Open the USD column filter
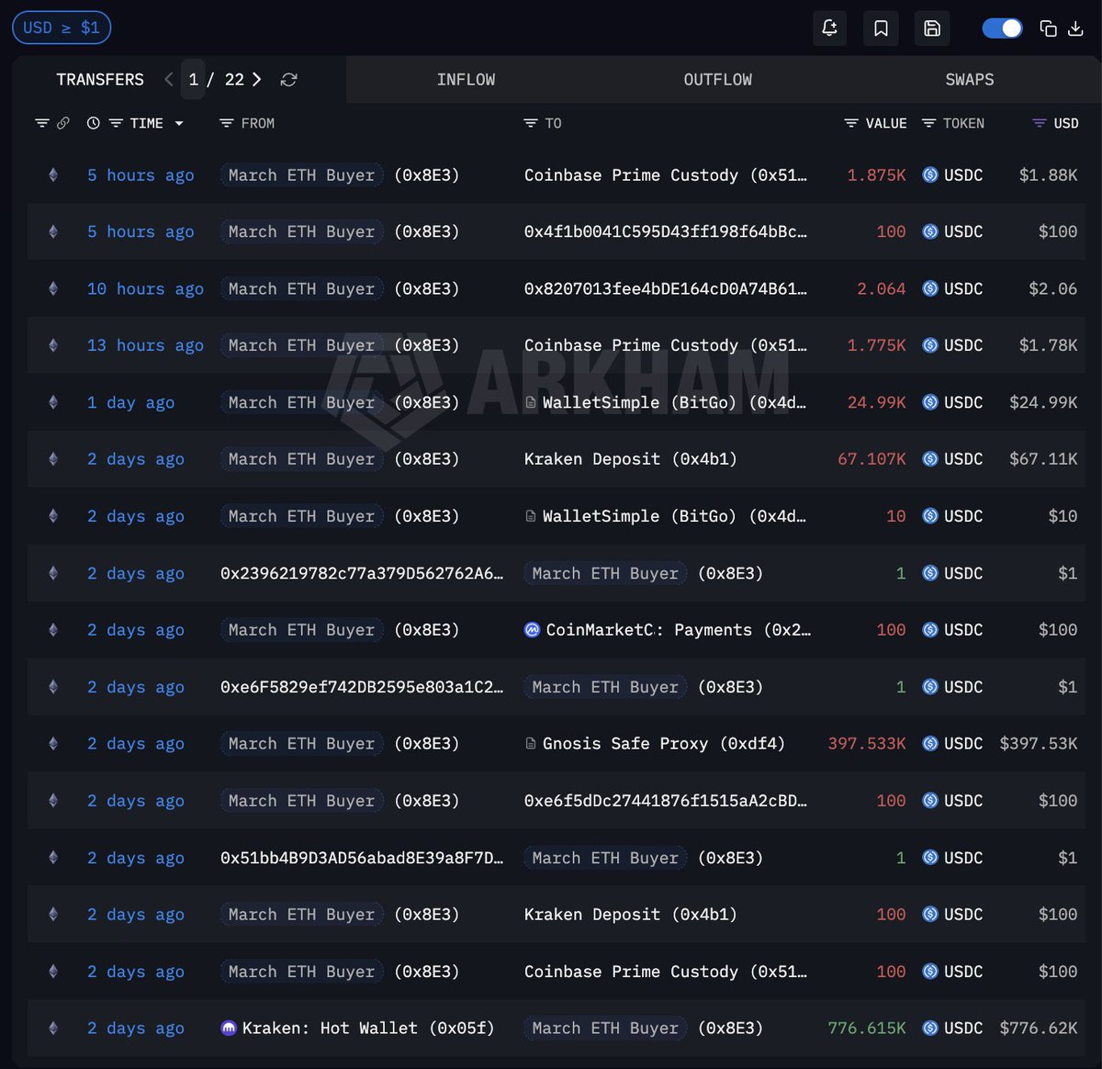1102x1069 pixels. (x=1039, y=123)
